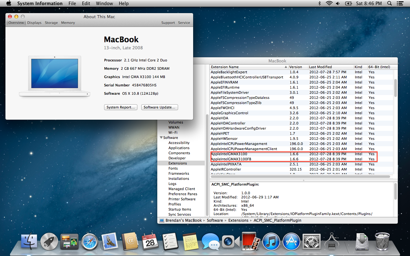Select the Overview tab
Viewport: 410px width, 256px height.
[x=16, y=23]
